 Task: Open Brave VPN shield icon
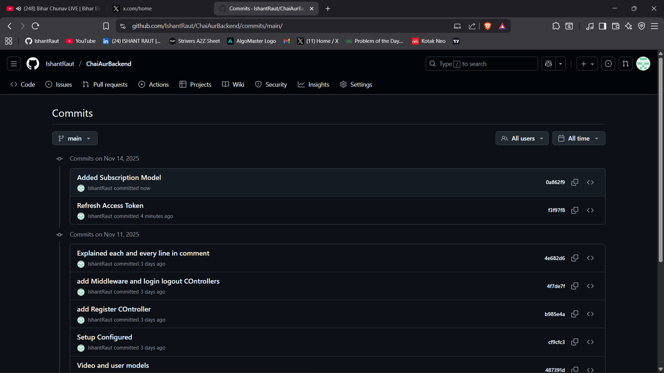641,26
